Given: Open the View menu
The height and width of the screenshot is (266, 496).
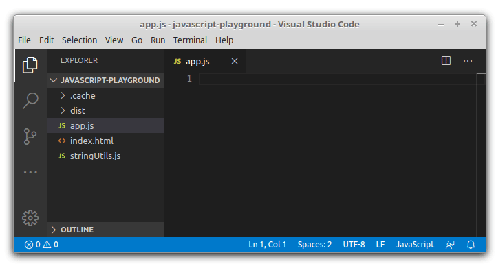Looking at the screenshot, I should [114, 40].
